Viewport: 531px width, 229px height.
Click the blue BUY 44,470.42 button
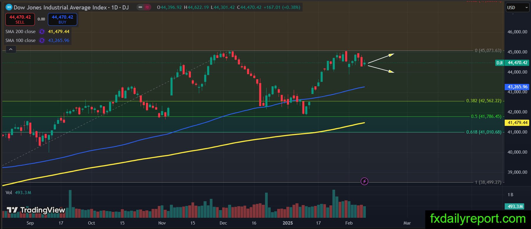(62, 19)
